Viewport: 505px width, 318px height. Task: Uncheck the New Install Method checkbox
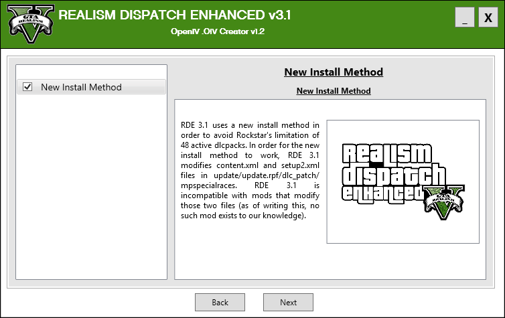(27, 87)
